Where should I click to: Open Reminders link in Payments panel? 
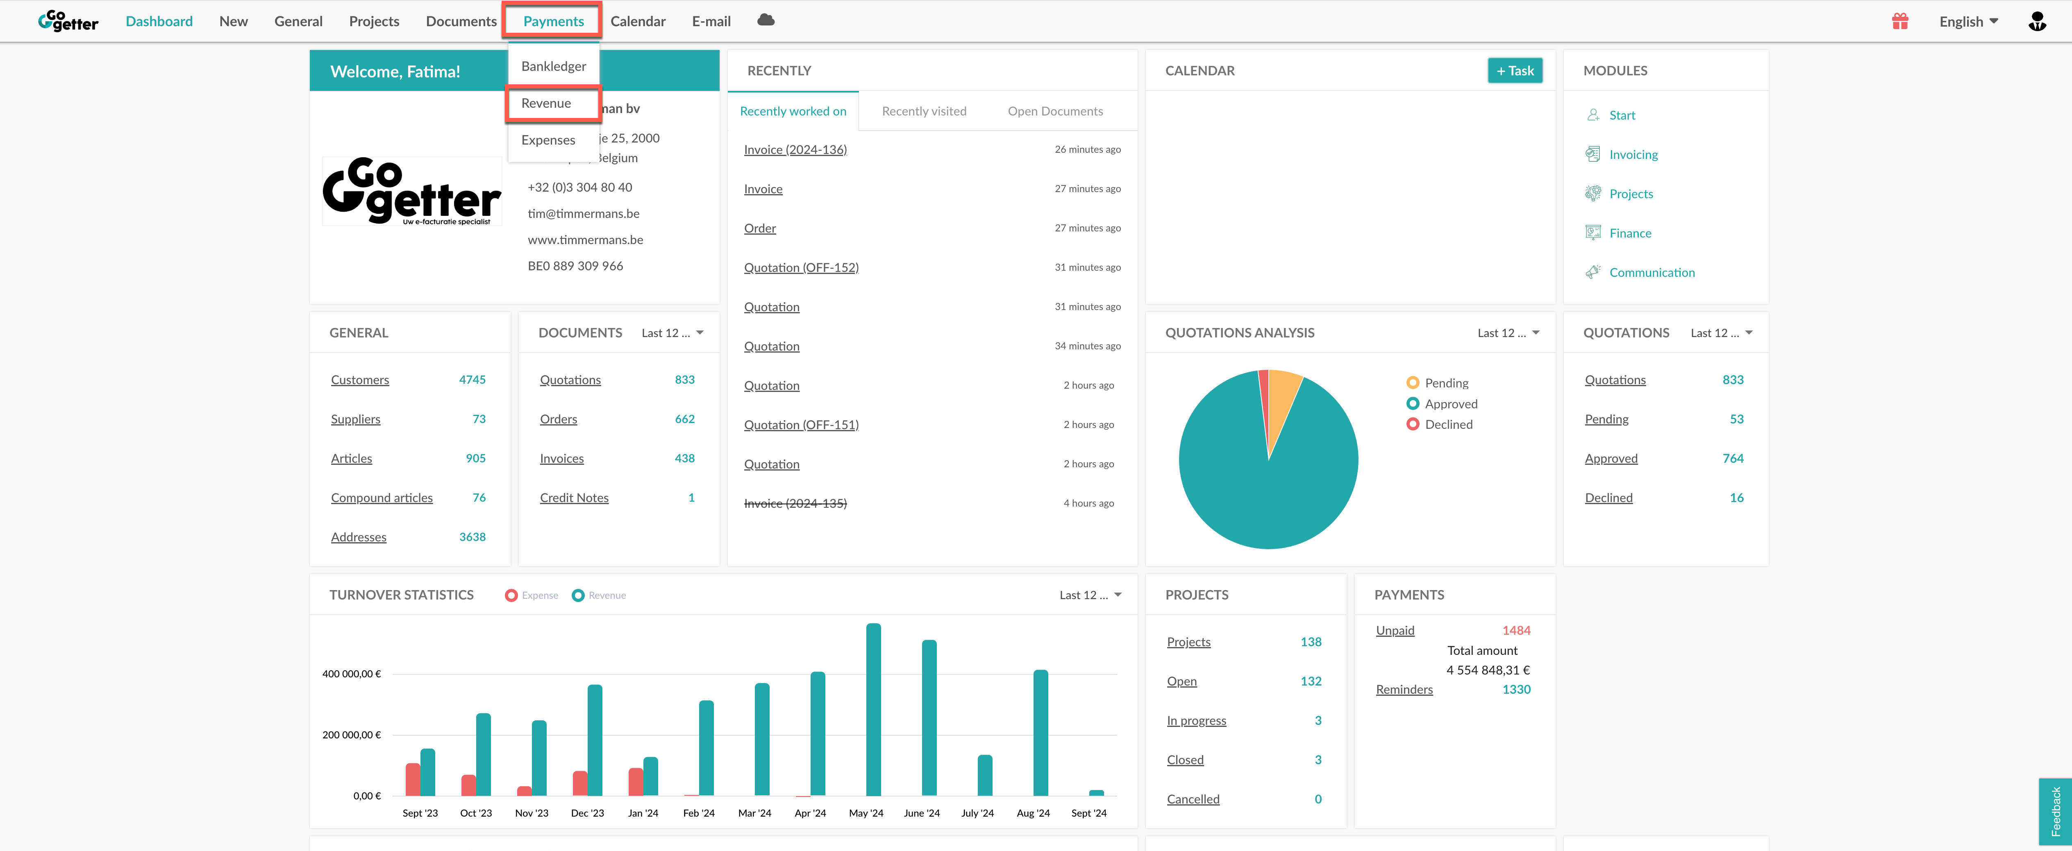coord(1404,690)
